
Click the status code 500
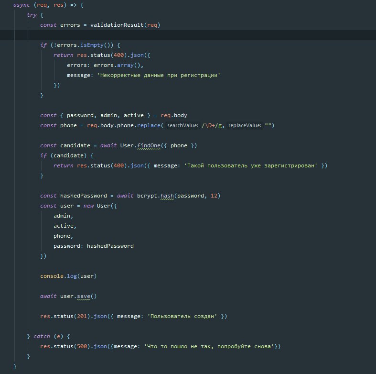(82, 347)
